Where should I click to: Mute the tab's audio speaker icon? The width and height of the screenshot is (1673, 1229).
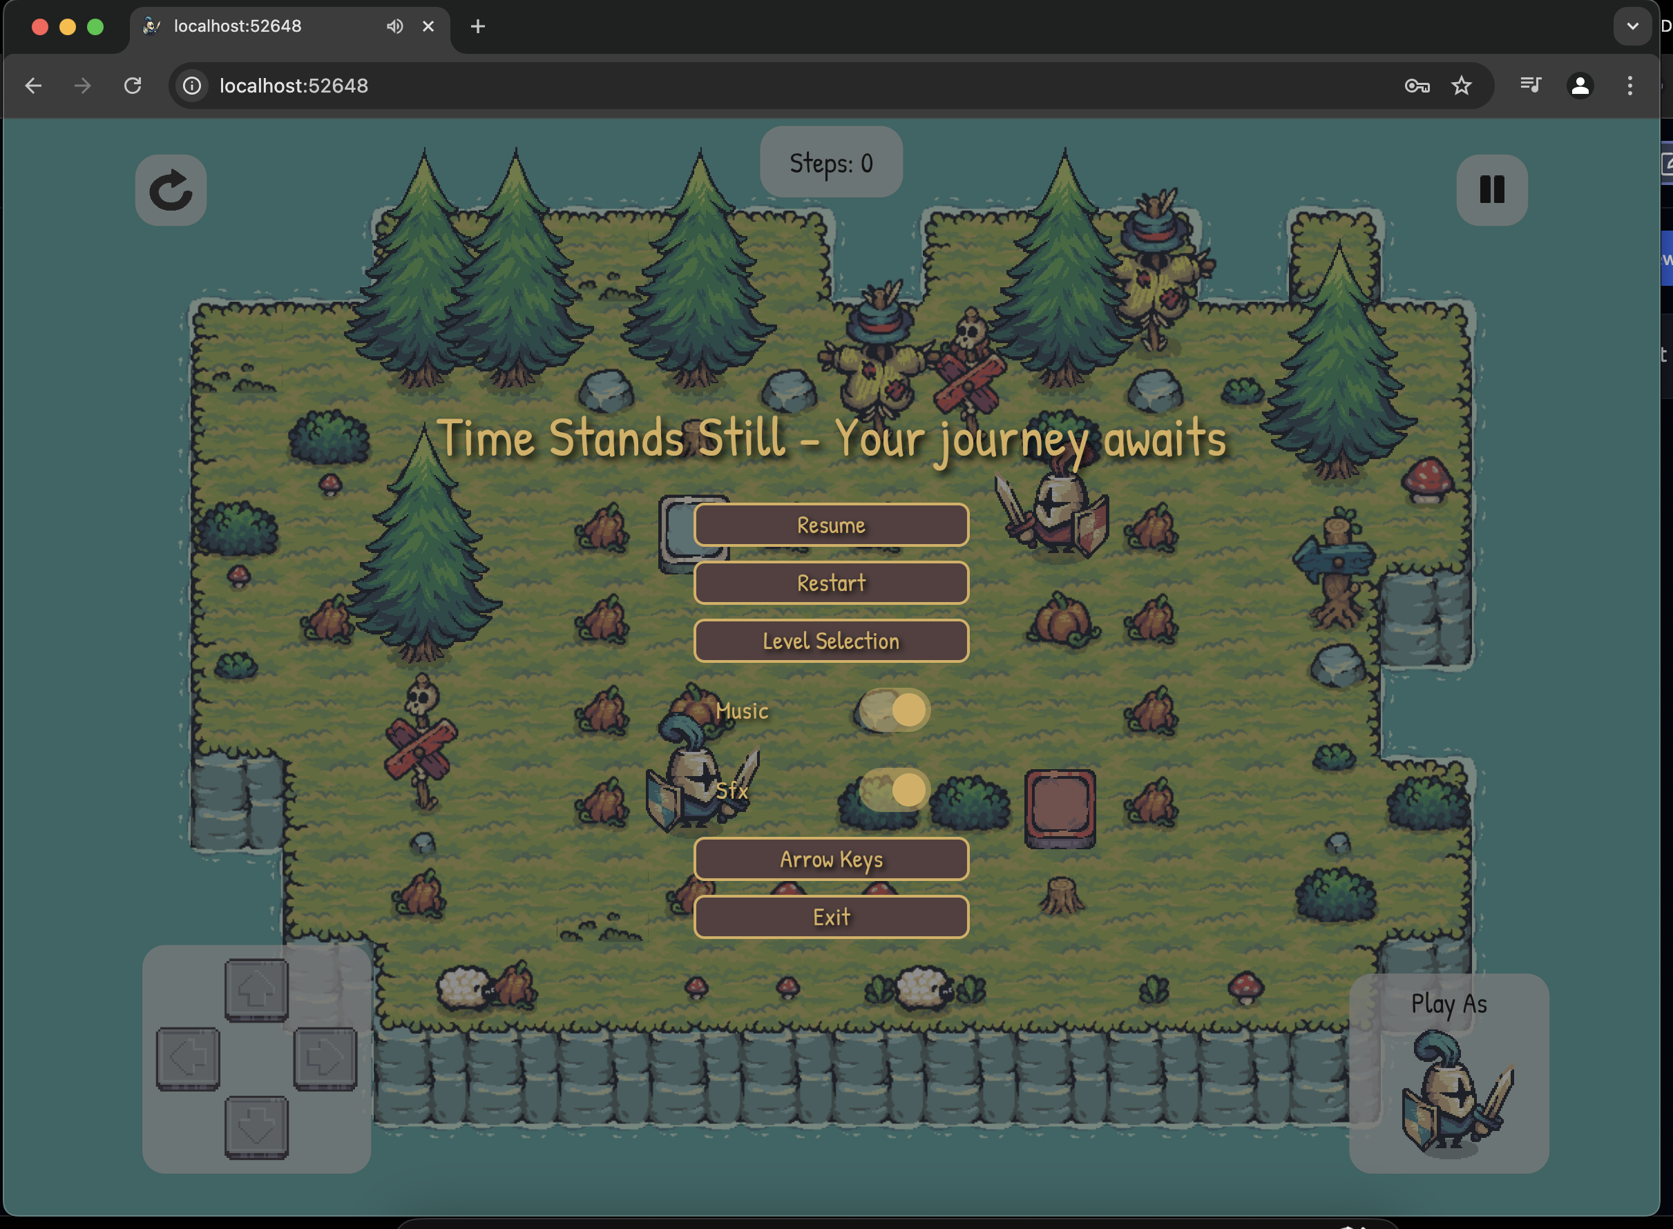click(394, 27)
